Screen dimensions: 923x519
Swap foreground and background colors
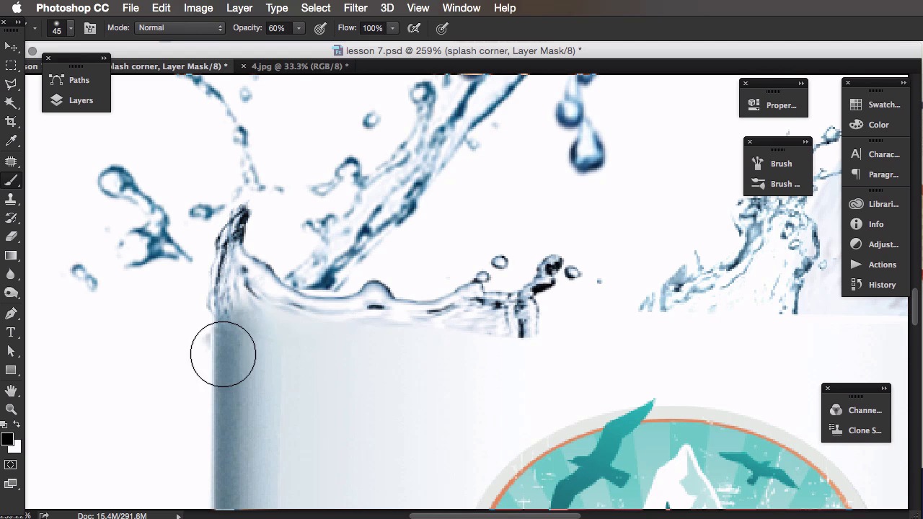(17, 425)
